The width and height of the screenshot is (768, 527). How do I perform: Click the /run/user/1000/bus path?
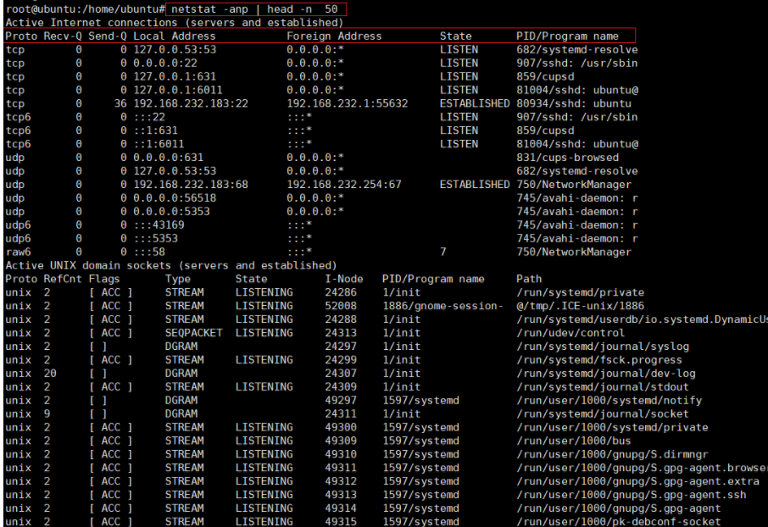(x=574, y=441)
